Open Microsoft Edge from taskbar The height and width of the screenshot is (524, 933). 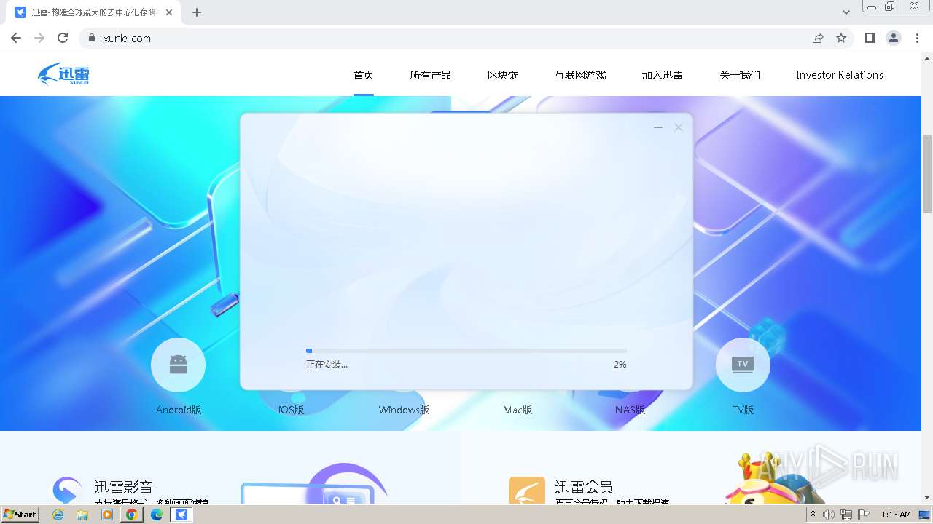[157, 515]
